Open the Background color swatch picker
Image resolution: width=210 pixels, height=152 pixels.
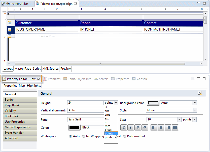pos(153,103)
